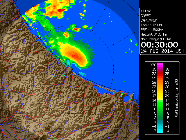This screenshot has width=186, height=140.
Task: Click the 'PRF: 1800Hz' line
Action: pyautogui.click(x=152, y=30)
